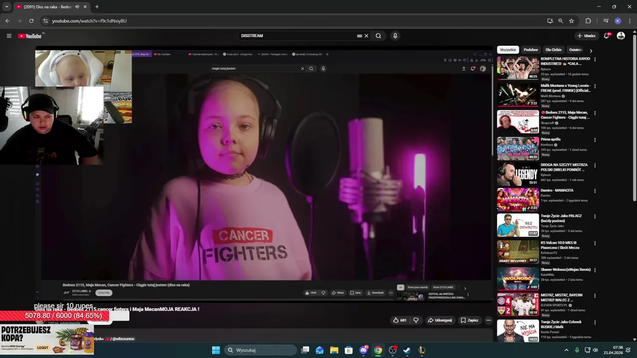Open Chrome profile K avatar
Screen dimensions: 637x358
point(618,21)
